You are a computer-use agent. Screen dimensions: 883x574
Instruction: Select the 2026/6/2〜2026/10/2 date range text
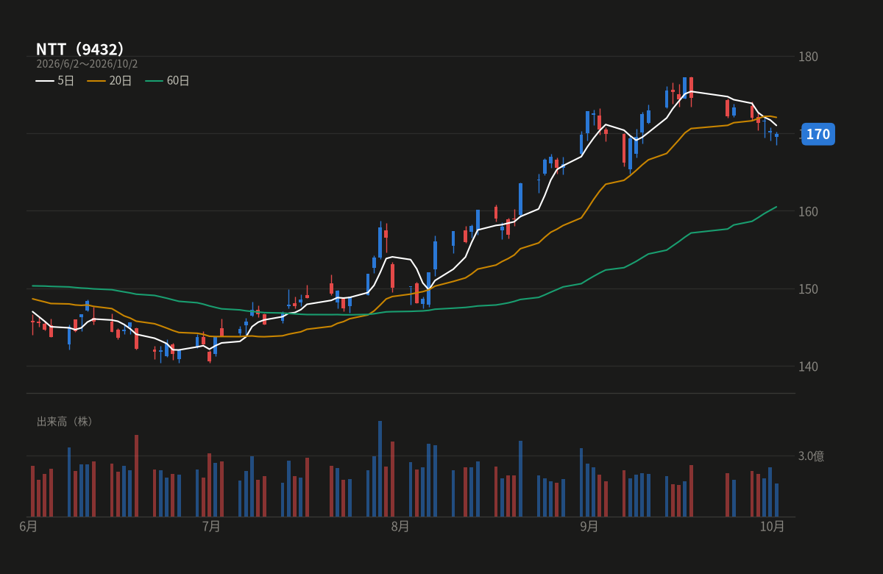pyautogui.click(x=87, y=64)
